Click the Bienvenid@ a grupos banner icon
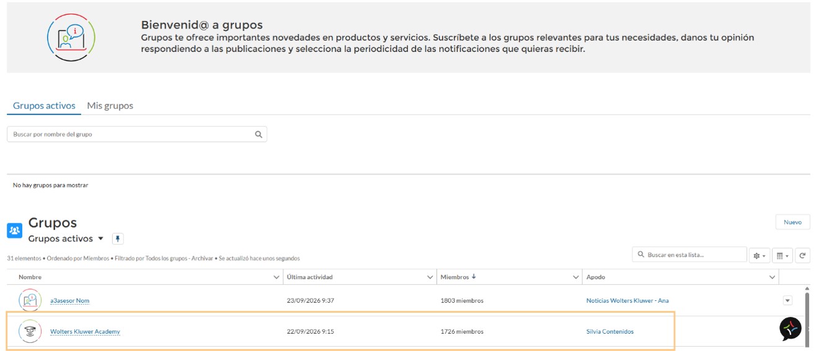 pyautogui.click(x=71, y=37)
